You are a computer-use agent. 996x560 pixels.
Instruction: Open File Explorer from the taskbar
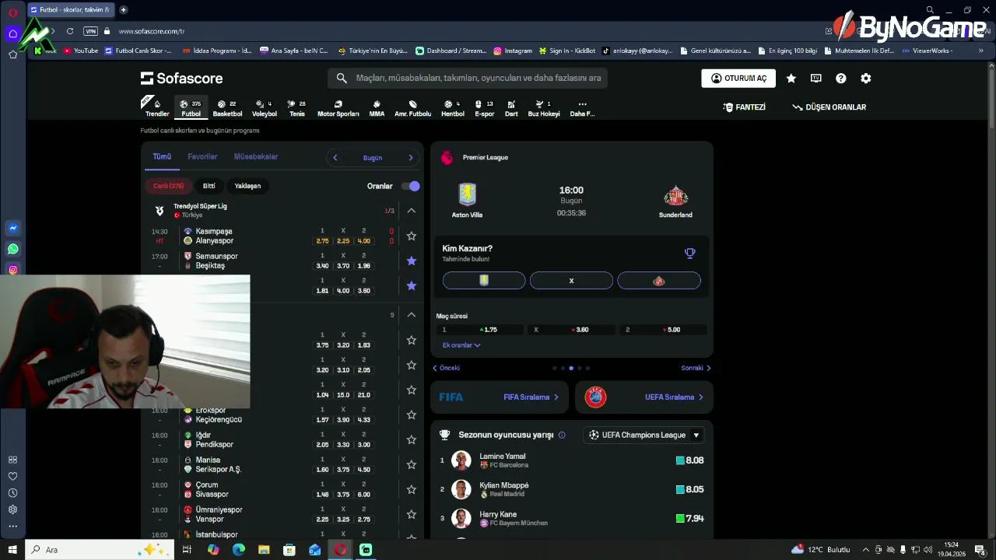pyautogui.click(x=264, y=550)
